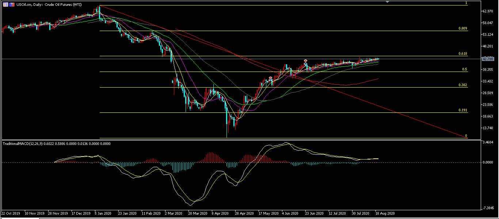499x219 pixels.
Task: Click the 12 Jul 2020 date label
Action: [338, 213]
